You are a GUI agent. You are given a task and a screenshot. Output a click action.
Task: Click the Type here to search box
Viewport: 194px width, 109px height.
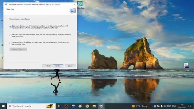pyautogui.click(x=31, y=106)
